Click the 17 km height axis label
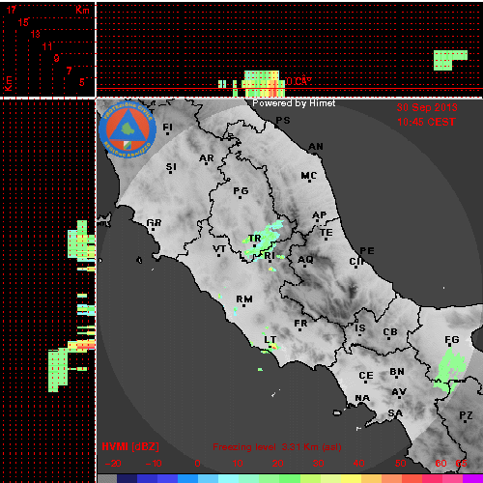Viewport: 483px width, 483px height. (12, 10)
